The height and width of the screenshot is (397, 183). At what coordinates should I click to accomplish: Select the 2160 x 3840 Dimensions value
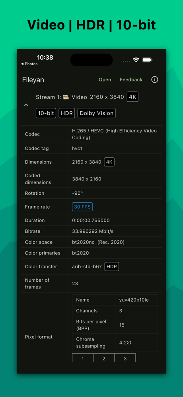point(87,162)
